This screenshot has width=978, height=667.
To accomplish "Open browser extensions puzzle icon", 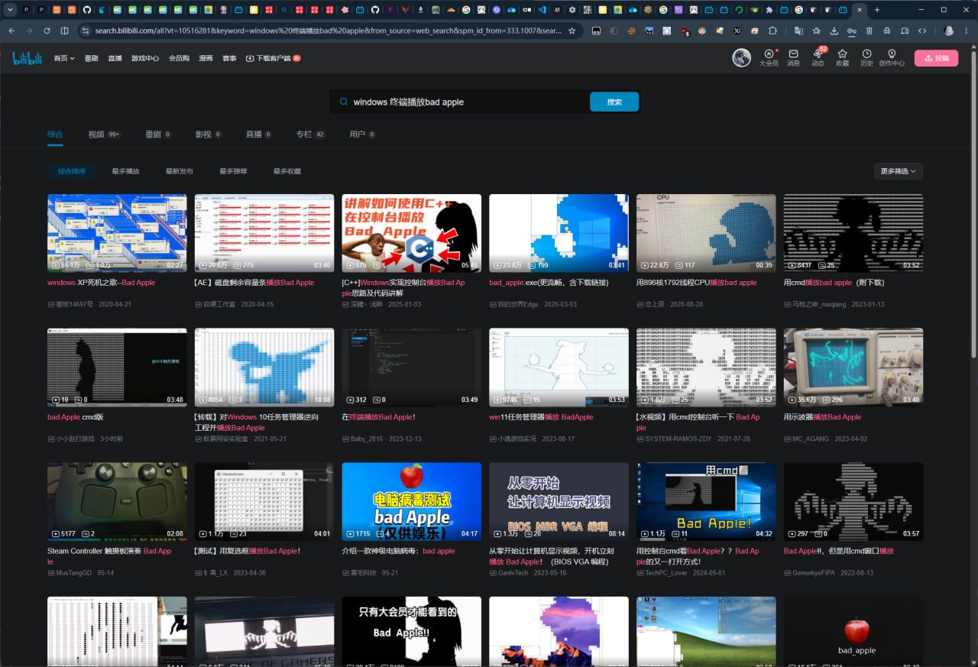I will click(772, 31).
